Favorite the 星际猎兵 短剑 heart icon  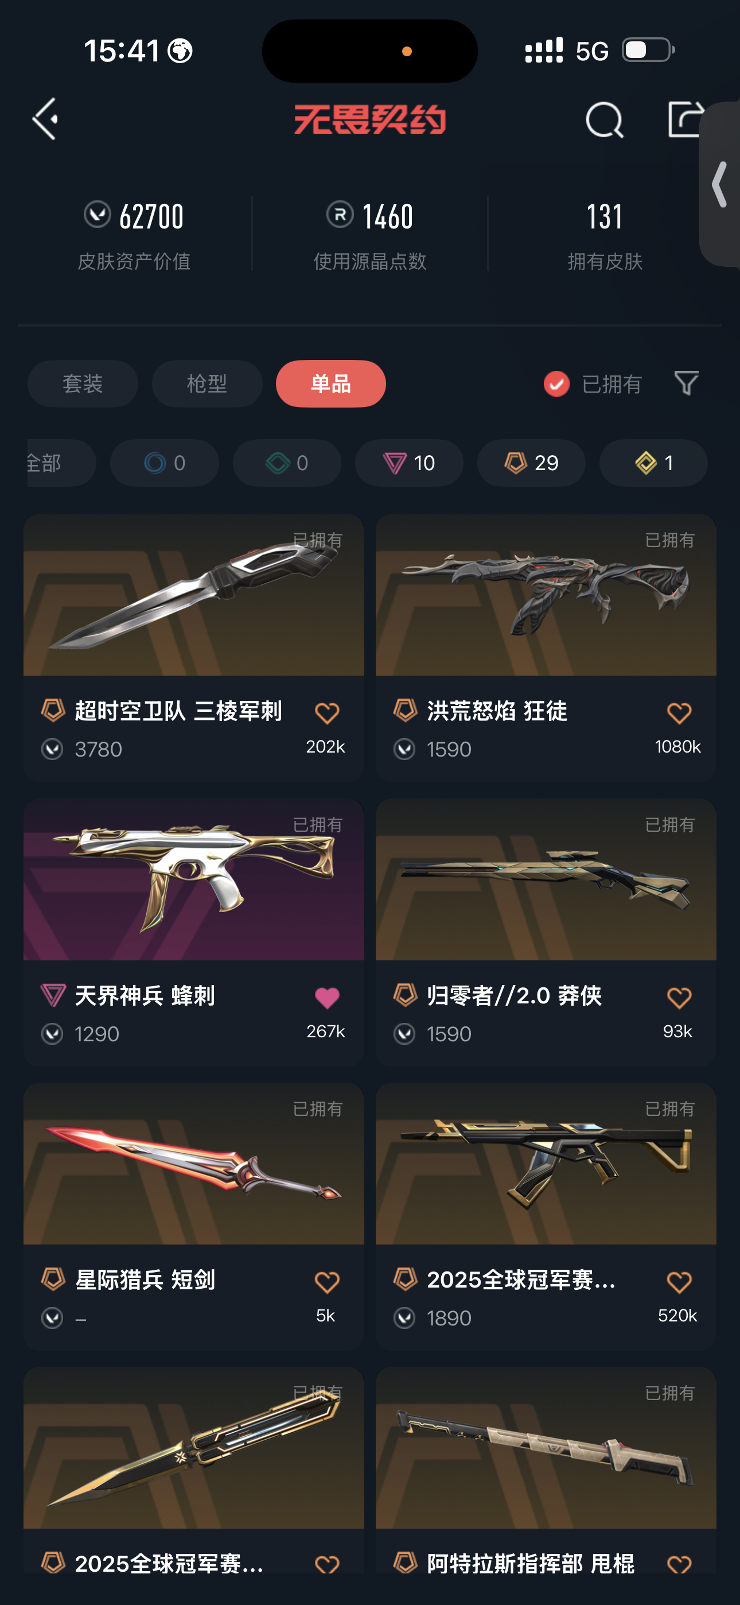coord(327,1282)
